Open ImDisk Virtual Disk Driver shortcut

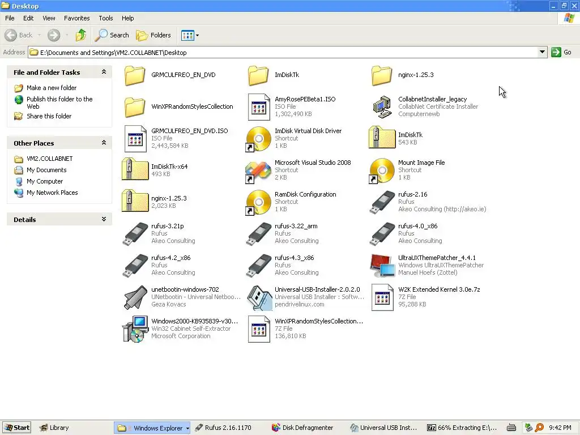click(x=258, y=139)
